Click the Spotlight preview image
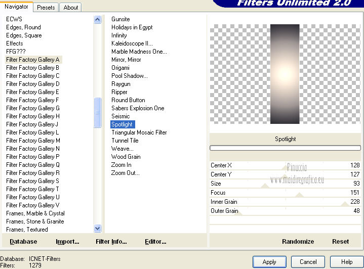Viewport: 364px width, 269px height. tap(285, 74)
